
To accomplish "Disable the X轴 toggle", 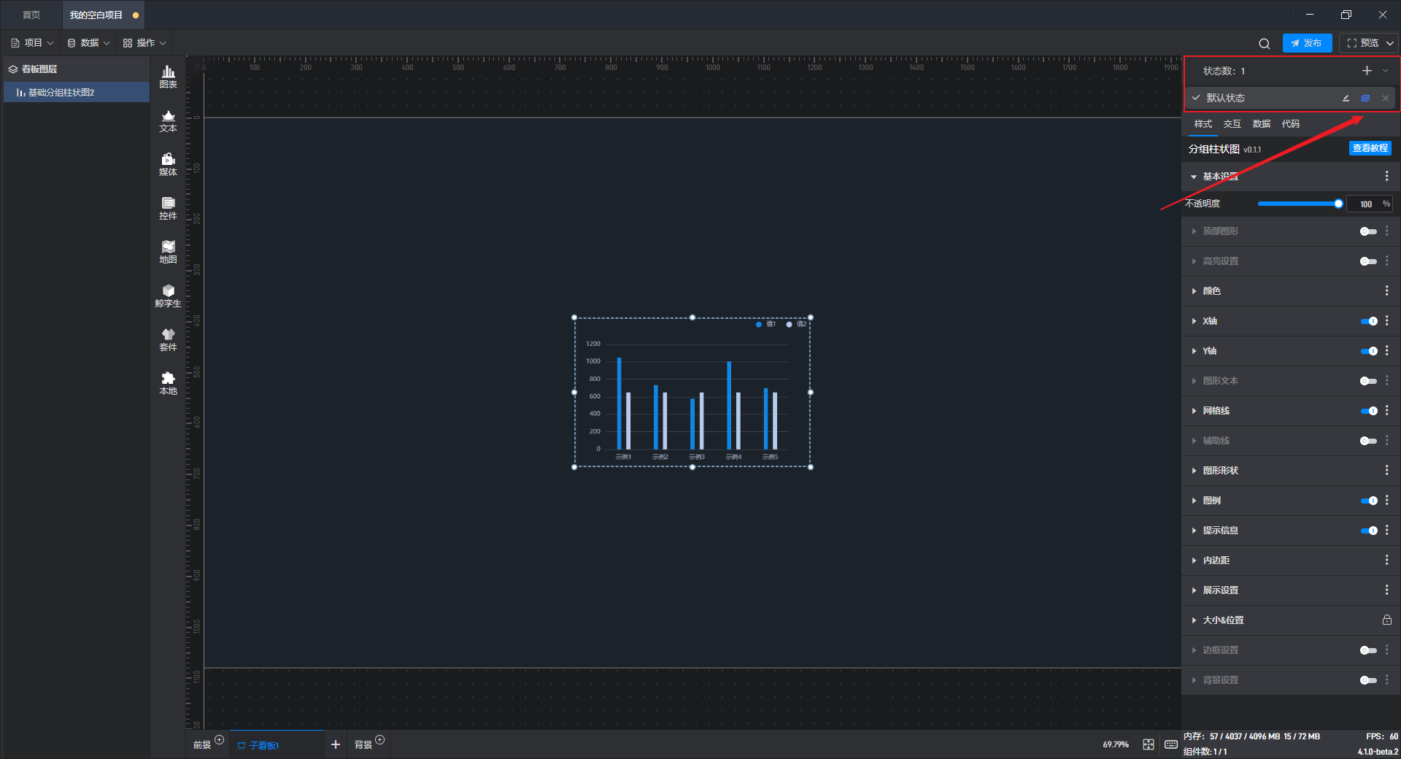I will pos(1369,321).
